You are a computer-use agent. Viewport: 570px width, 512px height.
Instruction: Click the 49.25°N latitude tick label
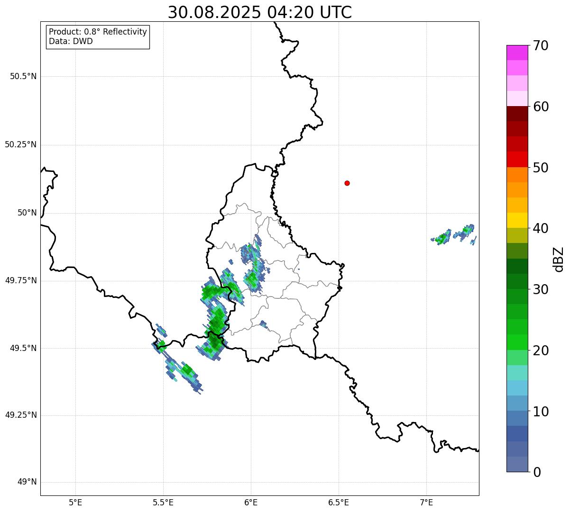tap(21, 415)
